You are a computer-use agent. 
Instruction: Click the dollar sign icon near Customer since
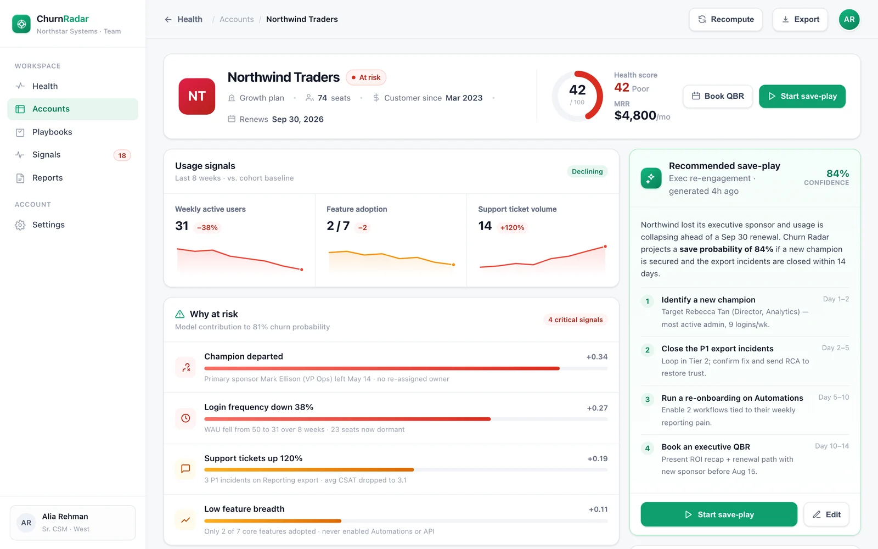[x=376, y=98]
